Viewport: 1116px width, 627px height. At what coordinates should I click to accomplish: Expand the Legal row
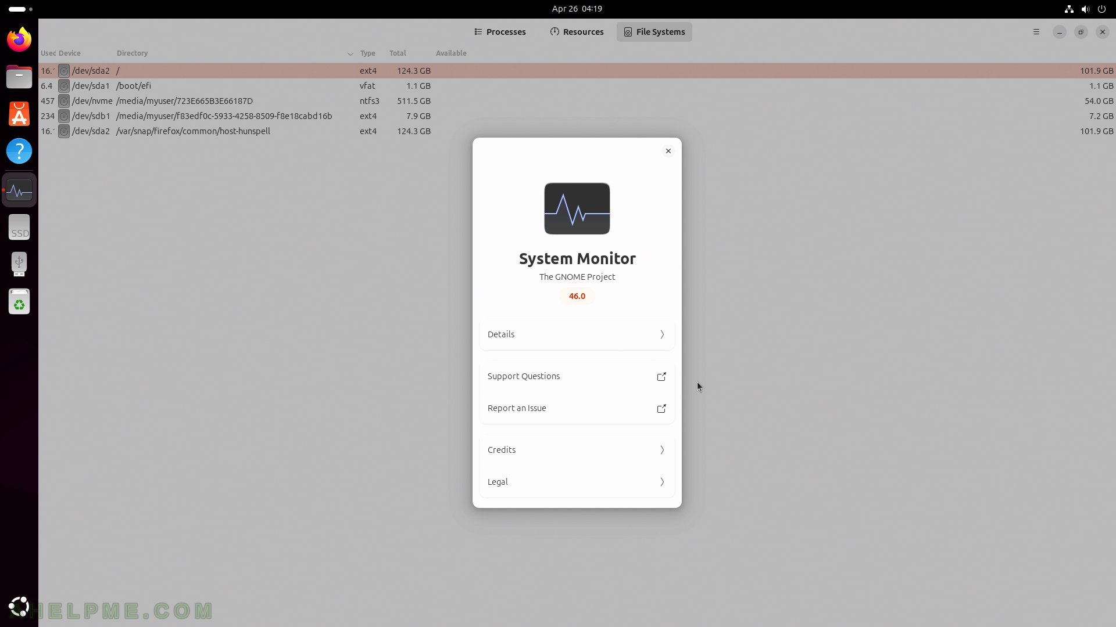(x=577, y=482)
